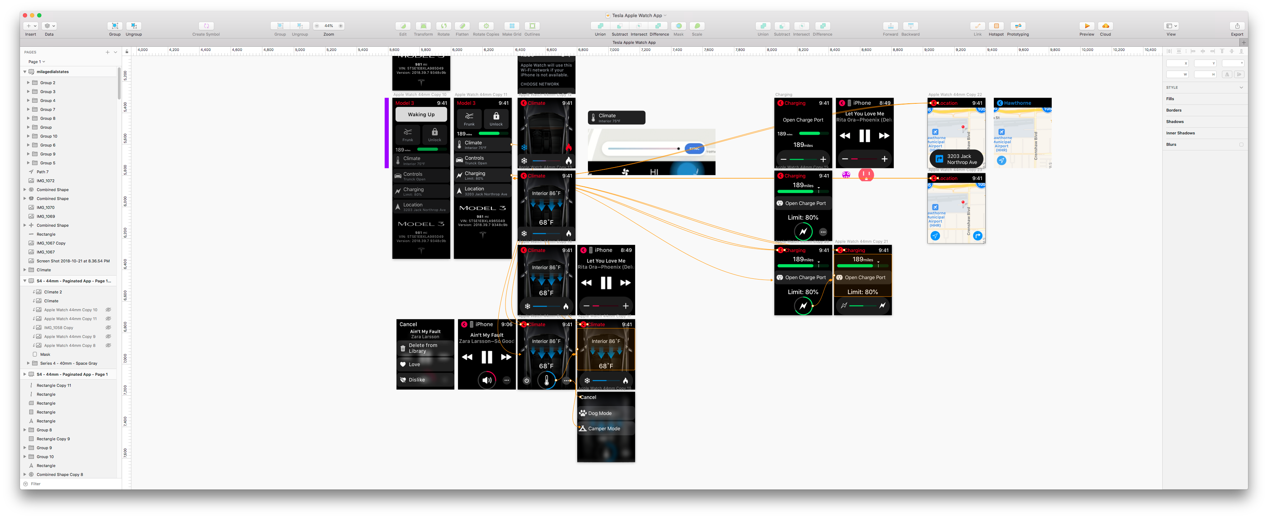Expand Series 4 - 40mm - Space Gray
1268x518 pixels.
[28, 364]
